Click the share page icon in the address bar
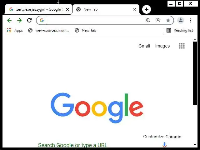This screenshot has width=200, height=150. (158, 20)
